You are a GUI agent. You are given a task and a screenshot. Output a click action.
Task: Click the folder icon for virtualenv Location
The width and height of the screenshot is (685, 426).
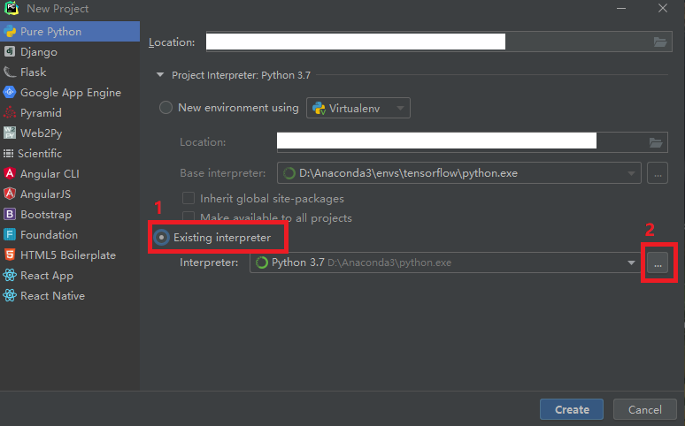pos(655,142)
